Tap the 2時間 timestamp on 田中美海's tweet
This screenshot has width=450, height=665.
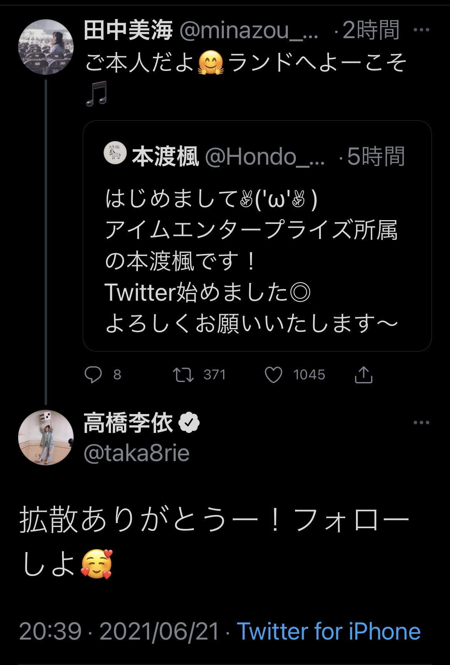(x=371, y=30)
